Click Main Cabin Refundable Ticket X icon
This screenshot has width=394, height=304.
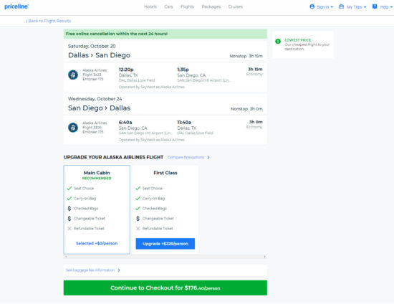(x=69, y=229)
